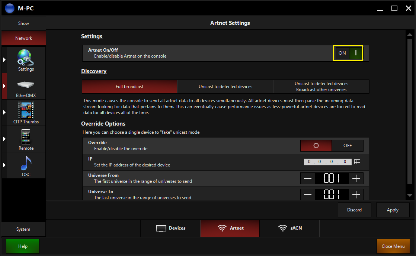Open the Show menu section

23,23
